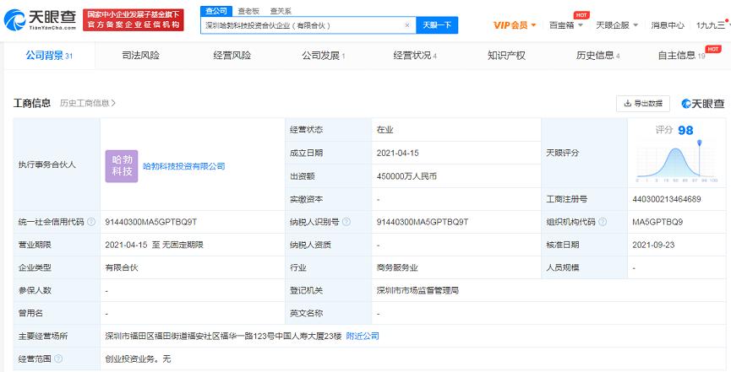Select the 司法风险 tab
The width and height of the screenshot is (731, 372).
coord(141,56)
